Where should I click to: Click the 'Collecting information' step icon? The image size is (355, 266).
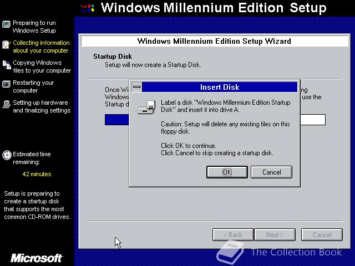pyautogui.click(x=6, y=44)
